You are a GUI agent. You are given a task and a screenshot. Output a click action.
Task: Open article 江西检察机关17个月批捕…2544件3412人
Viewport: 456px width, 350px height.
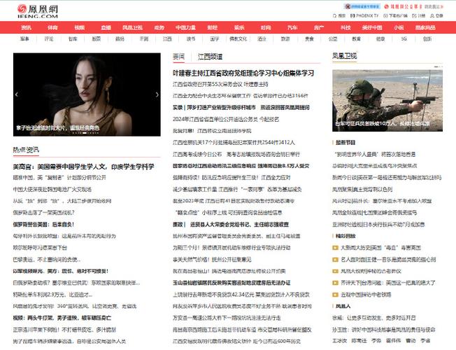pyautogui.click(x=234, y=142)
